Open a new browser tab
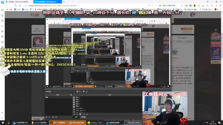 point(64,2)
